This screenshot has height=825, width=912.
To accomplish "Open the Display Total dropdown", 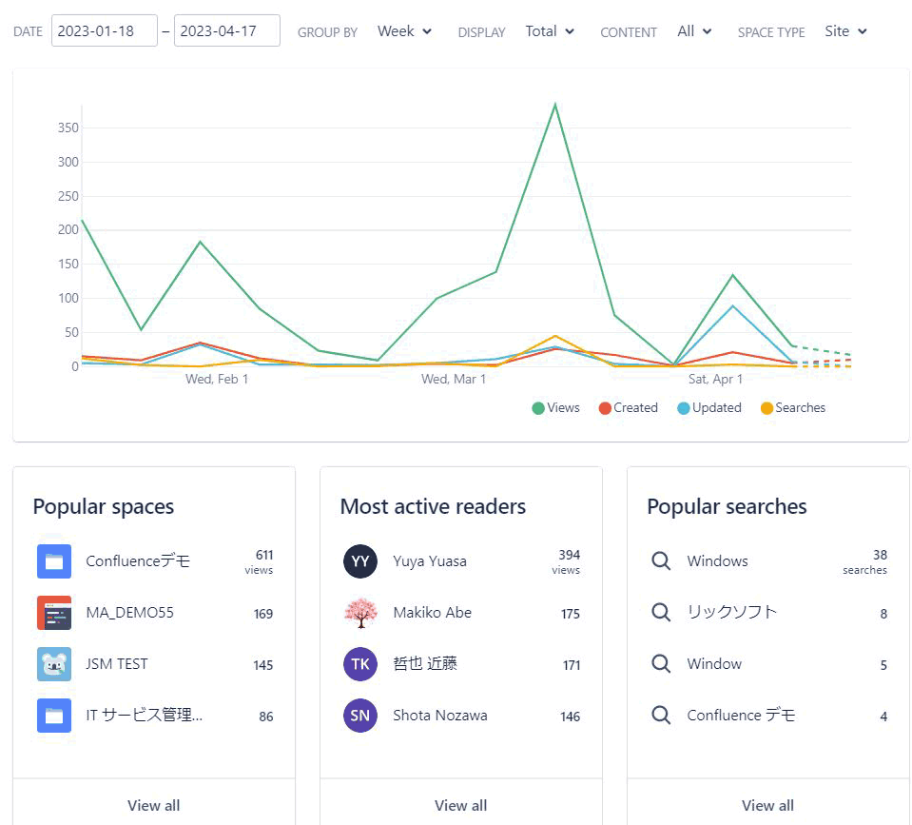I will (550, 31).
